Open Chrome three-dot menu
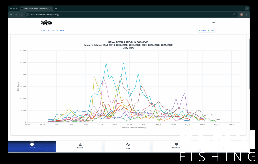Image resolution: width=258 pixels, height=164 pixels. click(247, 15)
